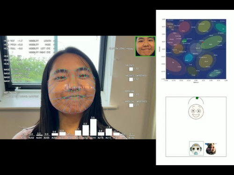Click the small bright green ellipse in chart
The width and height of the screenshot is (234, 175).
point(184,41)
